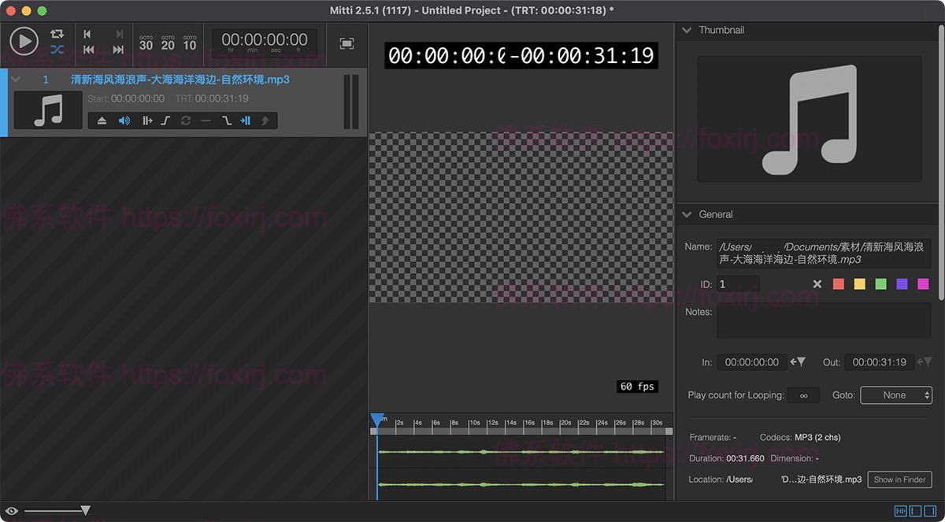Screen dimensions: 945x522
Task: Click Show in Finder button
Action: coord(899,479)
